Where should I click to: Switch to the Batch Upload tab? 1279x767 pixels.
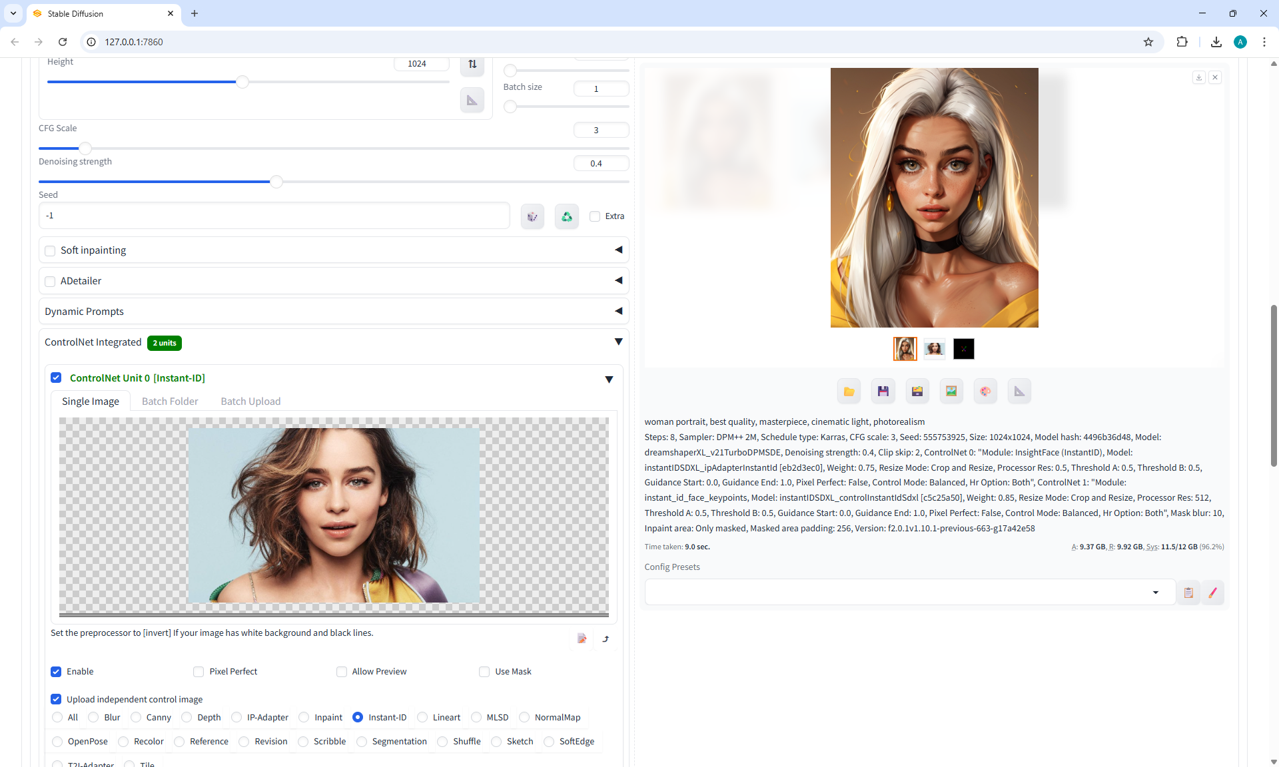point(250,401)
